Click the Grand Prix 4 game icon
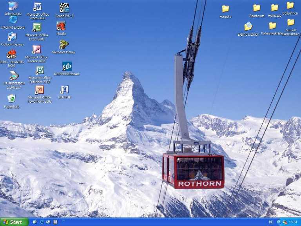Image resolution: width=301 pixels, height=226 pixels. coord(64,7)
